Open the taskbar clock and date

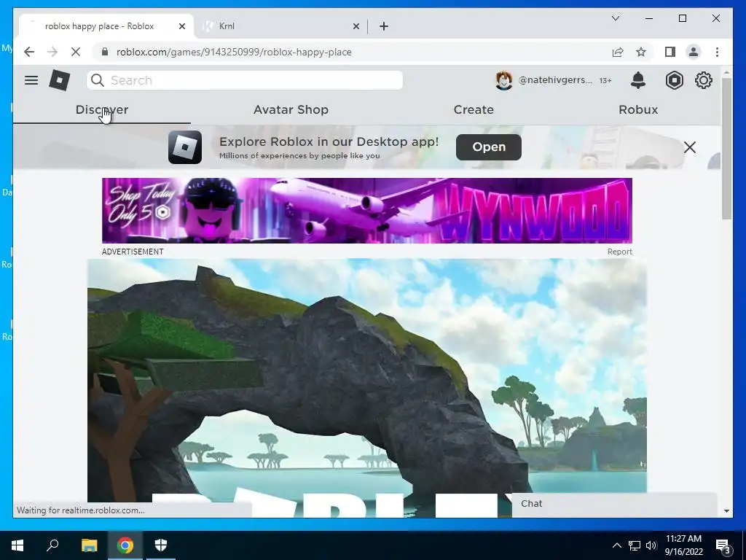click(x=683, y=545)
